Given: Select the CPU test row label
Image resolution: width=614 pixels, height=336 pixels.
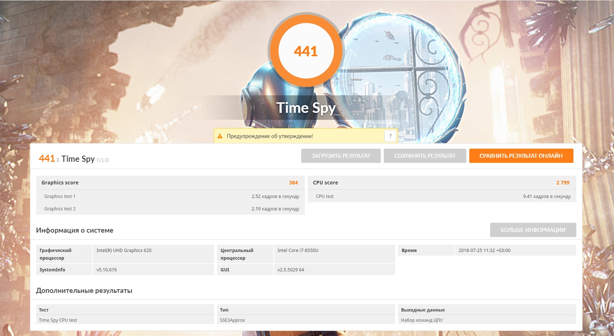Looking at the screenshot, I should [325, 196].
